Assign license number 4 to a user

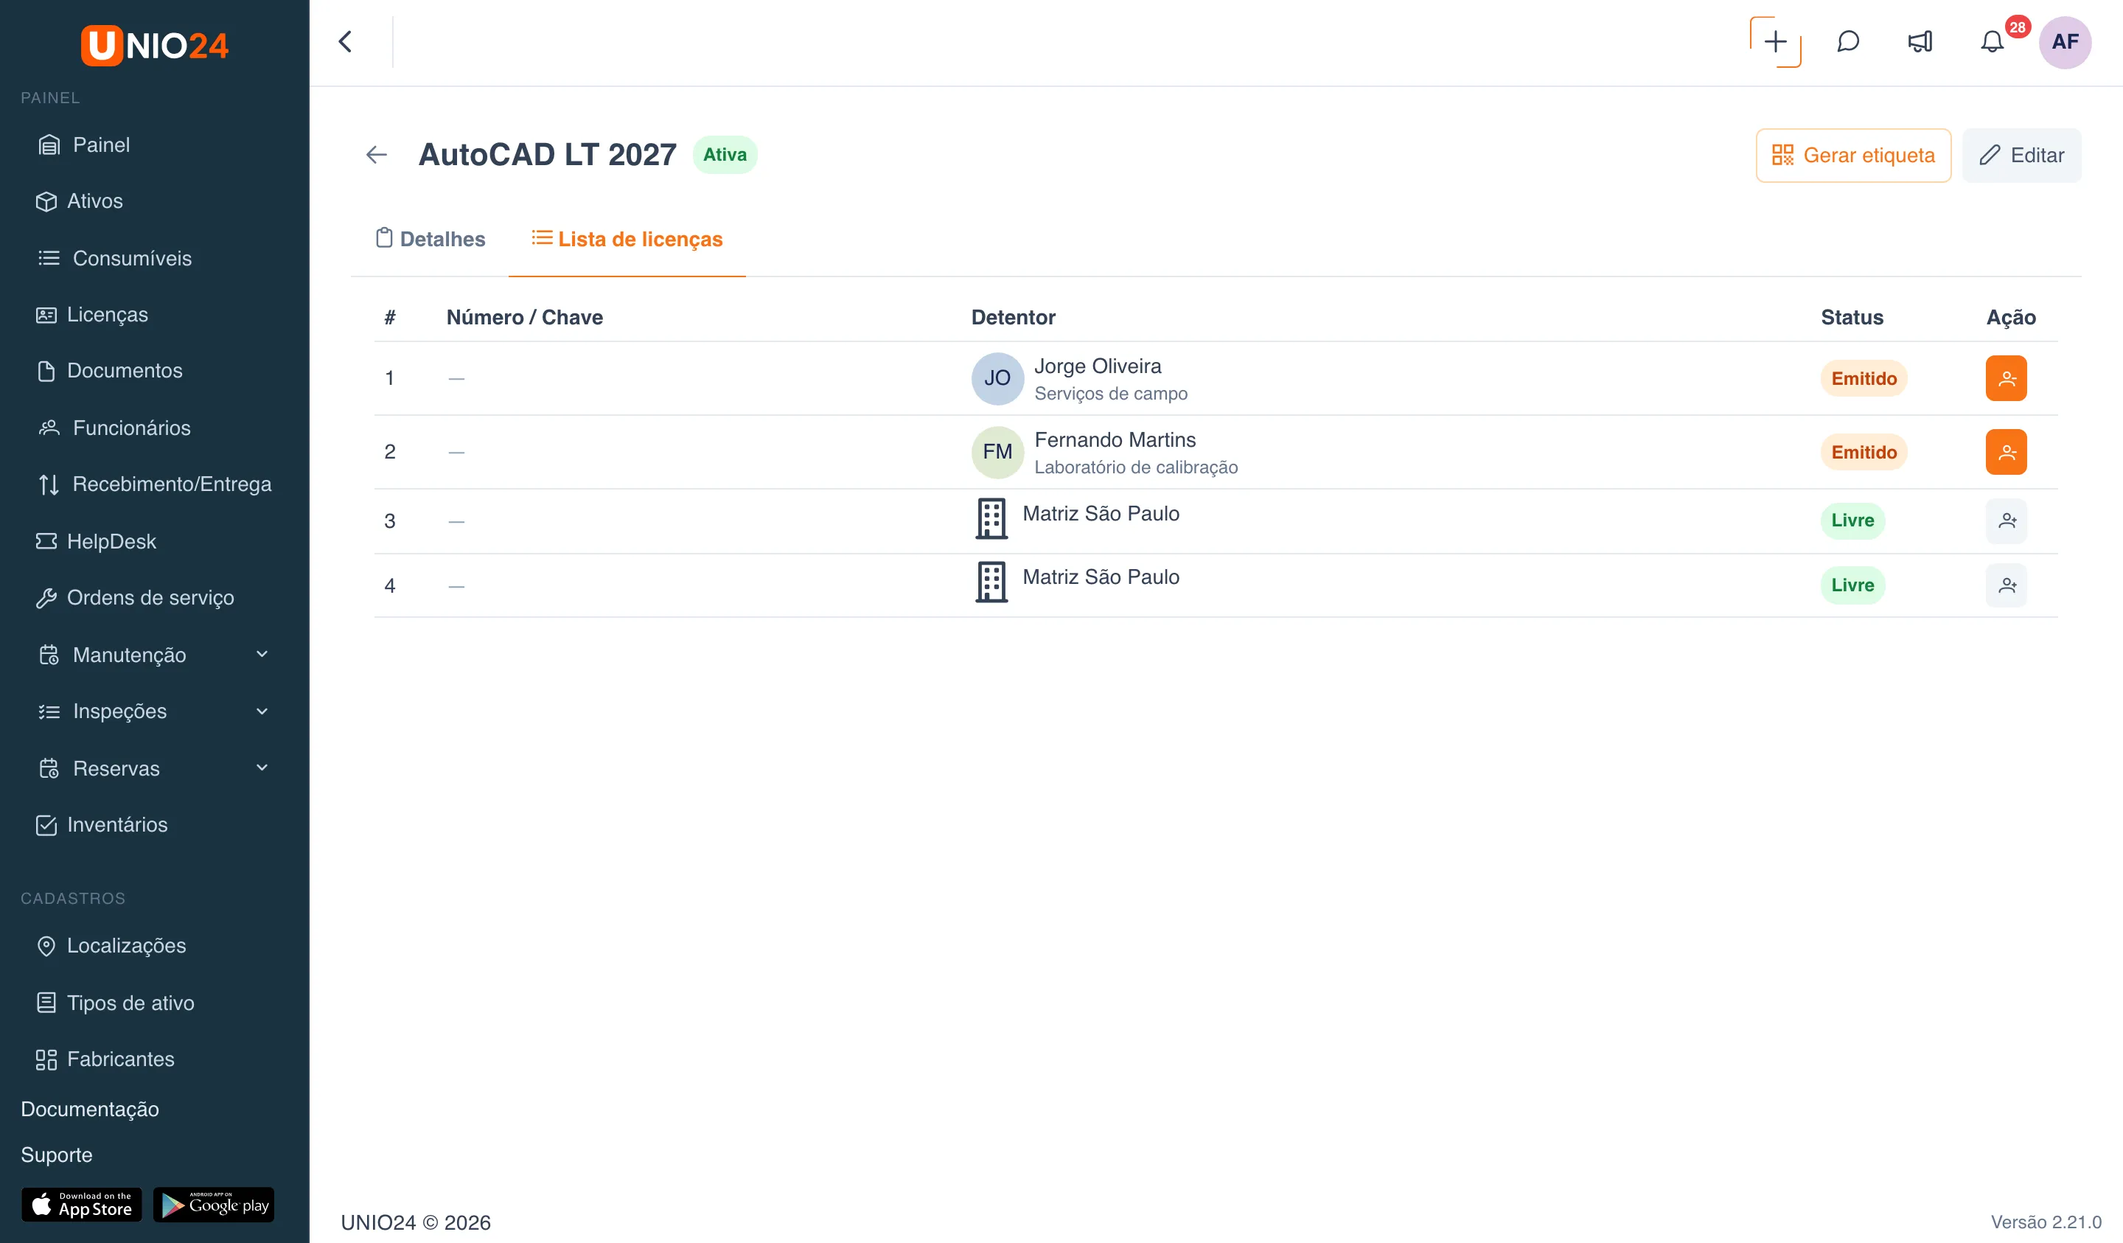[x=2006, y=585]
